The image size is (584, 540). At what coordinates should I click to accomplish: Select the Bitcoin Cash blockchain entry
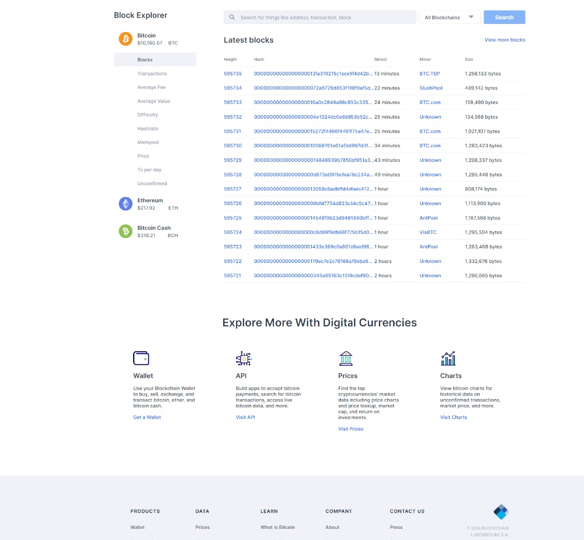click(x=155, y=231)
